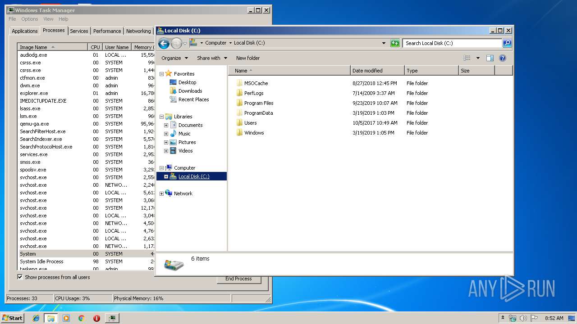
Task: Open the View menu in Task Manager
Action: click(48, 19)
